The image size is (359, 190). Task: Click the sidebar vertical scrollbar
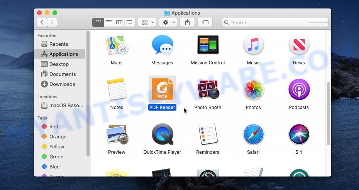point(88,94)
